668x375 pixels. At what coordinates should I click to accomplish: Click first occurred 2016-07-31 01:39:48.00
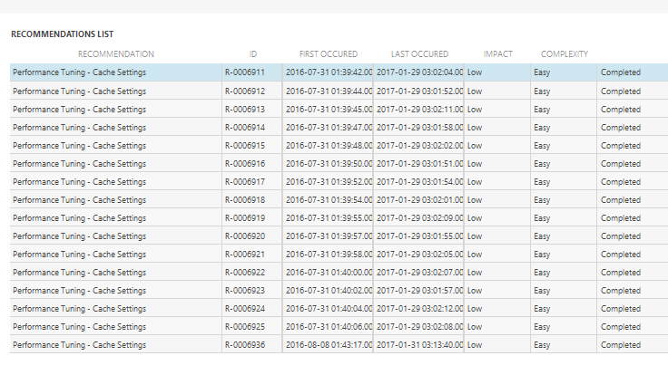[329, 146]
